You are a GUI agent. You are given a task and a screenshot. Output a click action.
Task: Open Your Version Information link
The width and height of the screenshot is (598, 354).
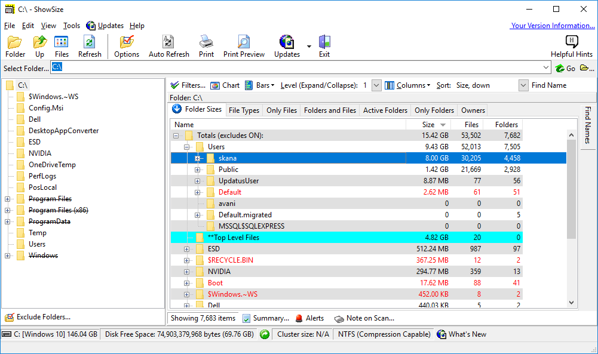click(553, 26)
